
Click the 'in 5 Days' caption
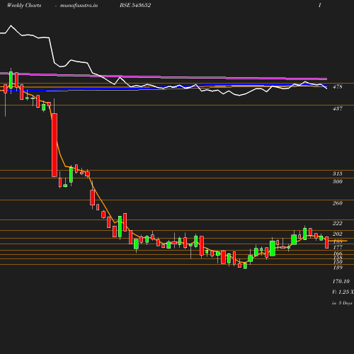pos(342,303)
